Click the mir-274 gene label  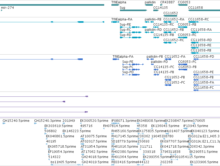coord(7,8)
